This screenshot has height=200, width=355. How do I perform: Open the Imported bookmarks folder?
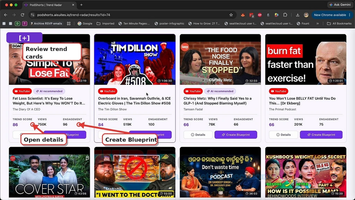(105, 24)
